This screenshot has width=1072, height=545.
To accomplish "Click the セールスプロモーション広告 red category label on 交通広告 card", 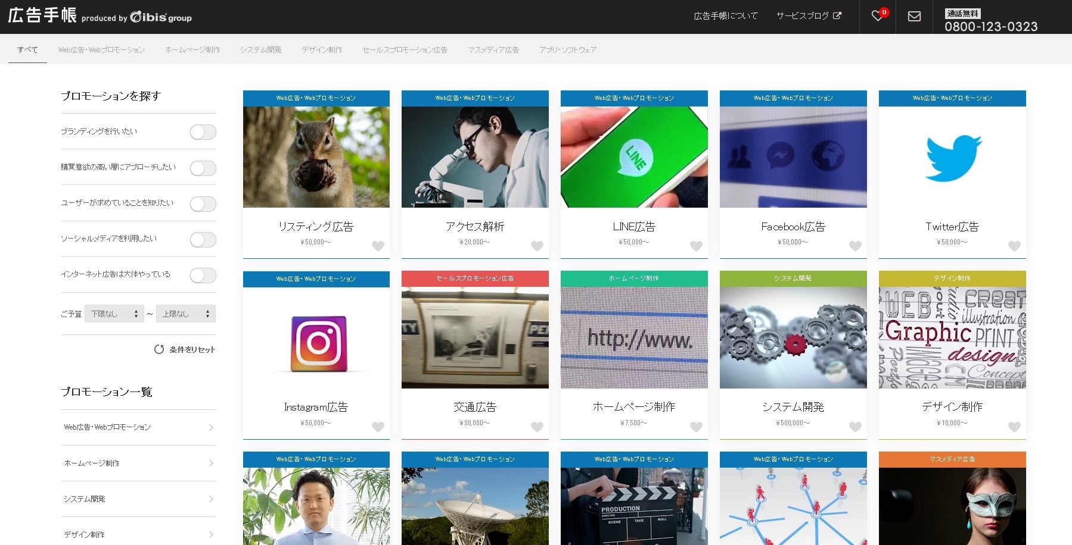I will (475, 278).
